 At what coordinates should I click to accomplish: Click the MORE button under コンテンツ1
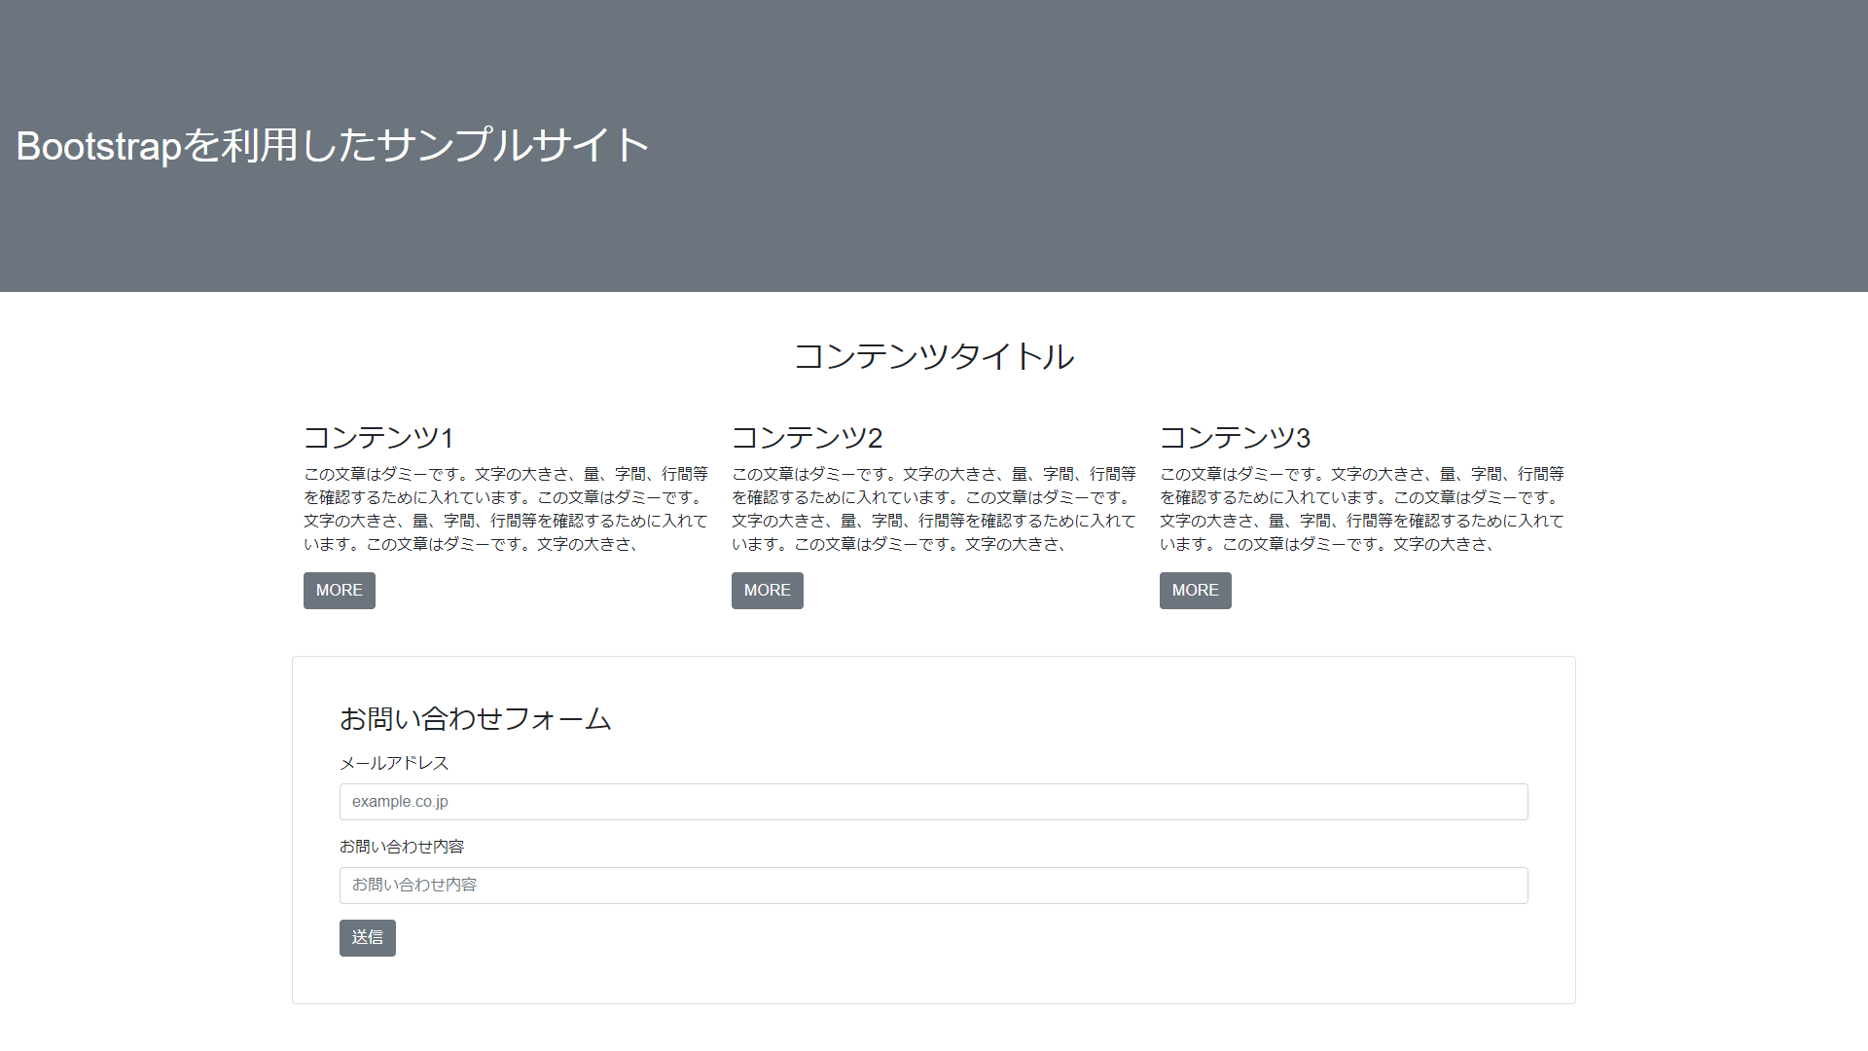339,590
